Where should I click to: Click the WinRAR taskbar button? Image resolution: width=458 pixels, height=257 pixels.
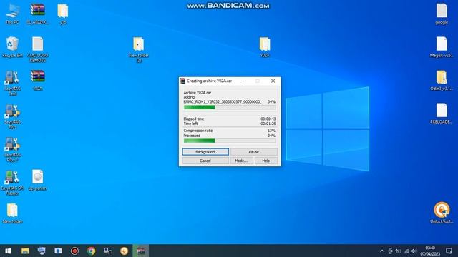tap(141, 251)
